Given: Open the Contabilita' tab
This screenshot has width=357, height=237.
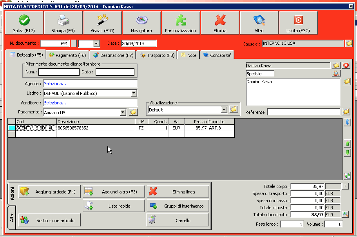Looking at the screenshot, I should tap(217, 55).
